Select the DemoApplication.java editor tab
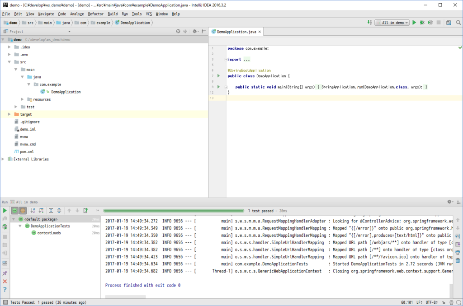 (236, 32)
